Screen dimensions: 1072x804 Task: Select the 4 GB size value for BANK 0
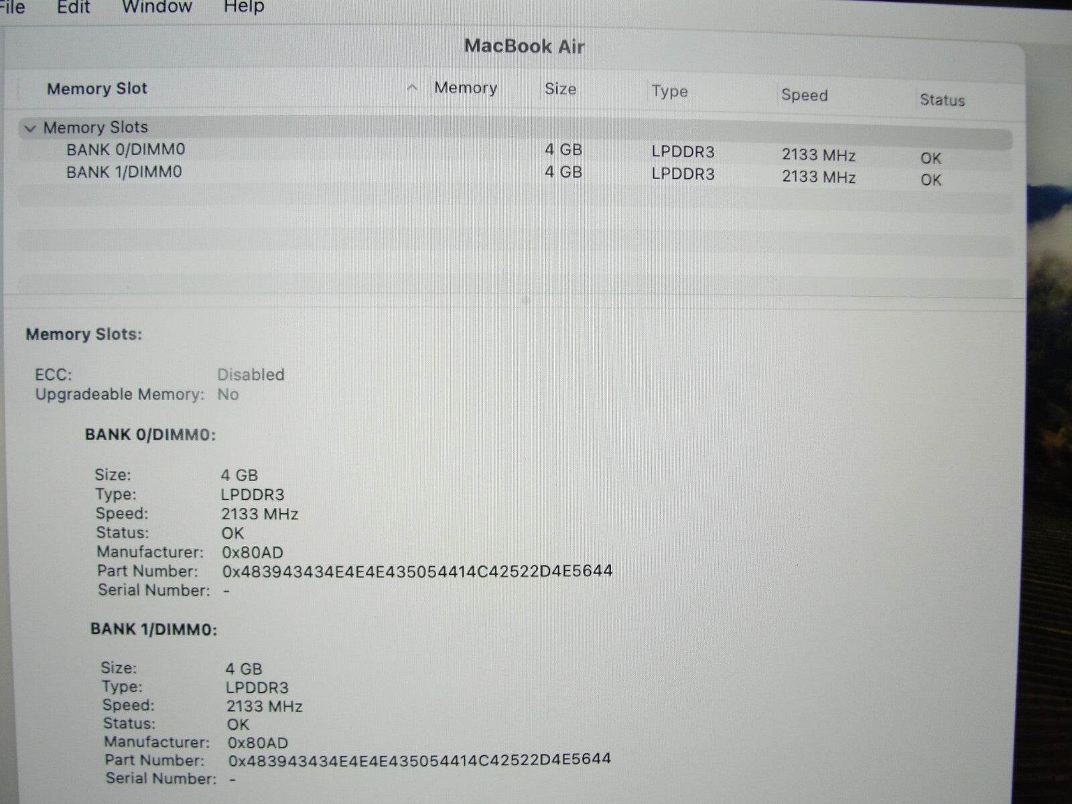[563, 149]
